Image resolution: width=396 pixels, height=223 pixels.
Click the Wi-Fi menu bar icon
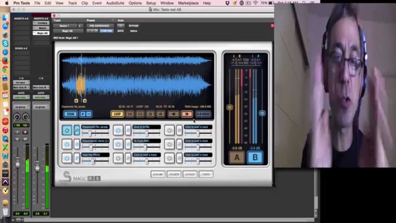[x=255, y=3]
